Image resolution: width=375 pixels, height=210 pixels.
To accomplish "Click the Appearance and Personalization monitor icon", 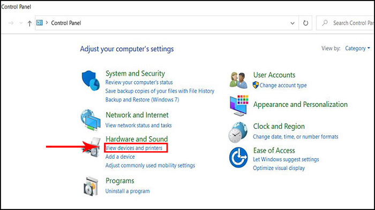I will [239, 105].
